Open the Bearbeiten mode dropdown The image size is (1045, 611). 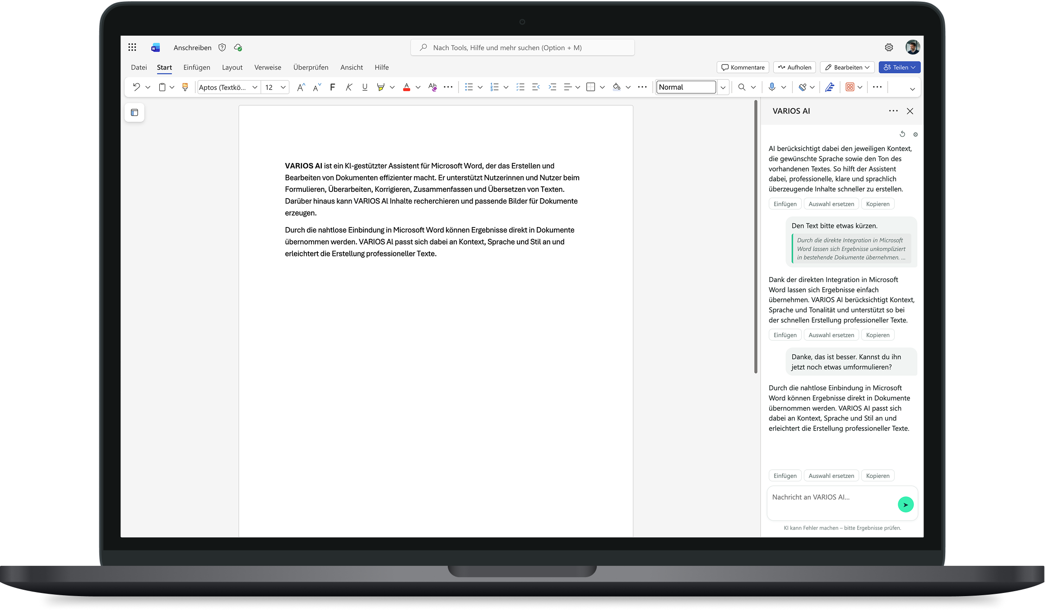pos(847,67)
